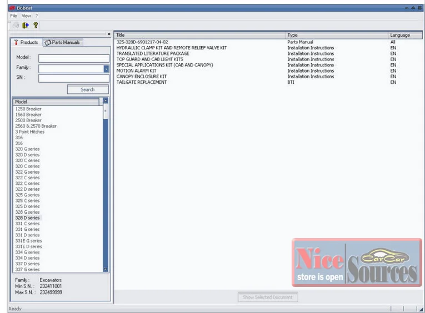Select Hydraulic Clamp Kit and Remote Relief Valve Kit
Screen dimensions: 425x313
coord(172,48)
